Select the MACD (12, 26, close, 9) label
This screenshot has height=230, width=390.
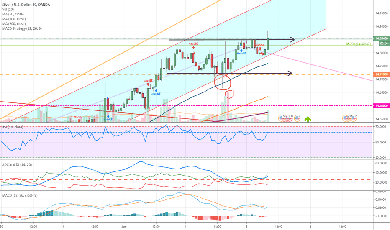(20, 195)
